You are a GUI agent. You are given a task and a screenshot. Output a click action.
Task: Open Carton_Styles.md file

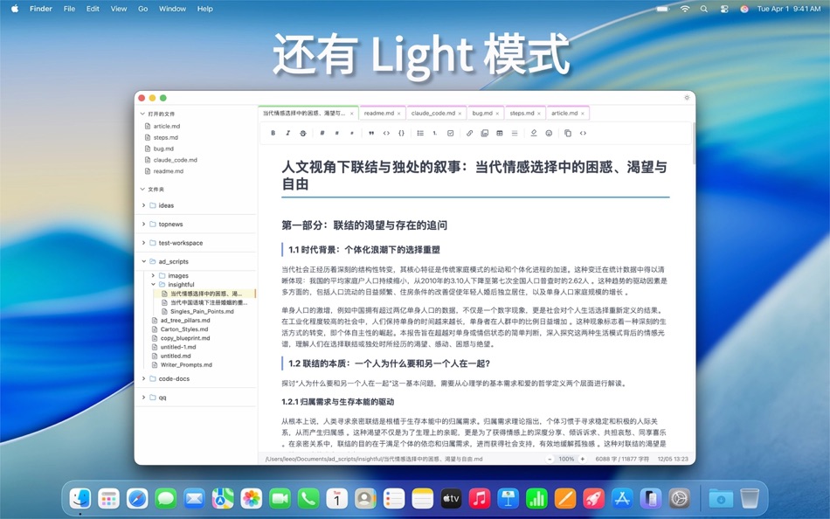pyautogui.click(x=184, y=329)
